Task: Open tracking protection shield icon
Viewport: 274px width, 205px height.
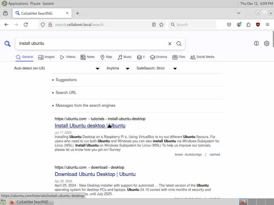Action: tap(43, 25)
